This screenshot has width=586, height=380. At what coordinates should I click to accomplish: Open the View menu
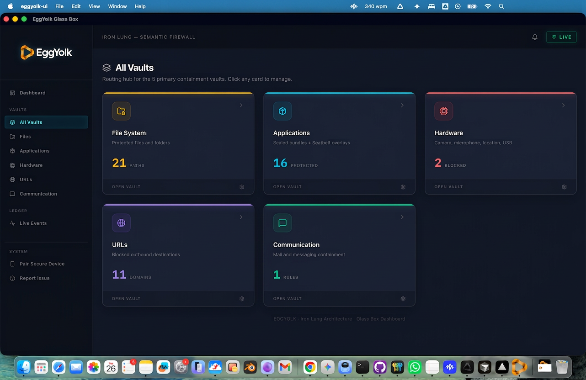[x=94, y=6]
